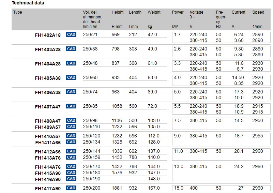Open CAD data for FH1413A76

71,157
